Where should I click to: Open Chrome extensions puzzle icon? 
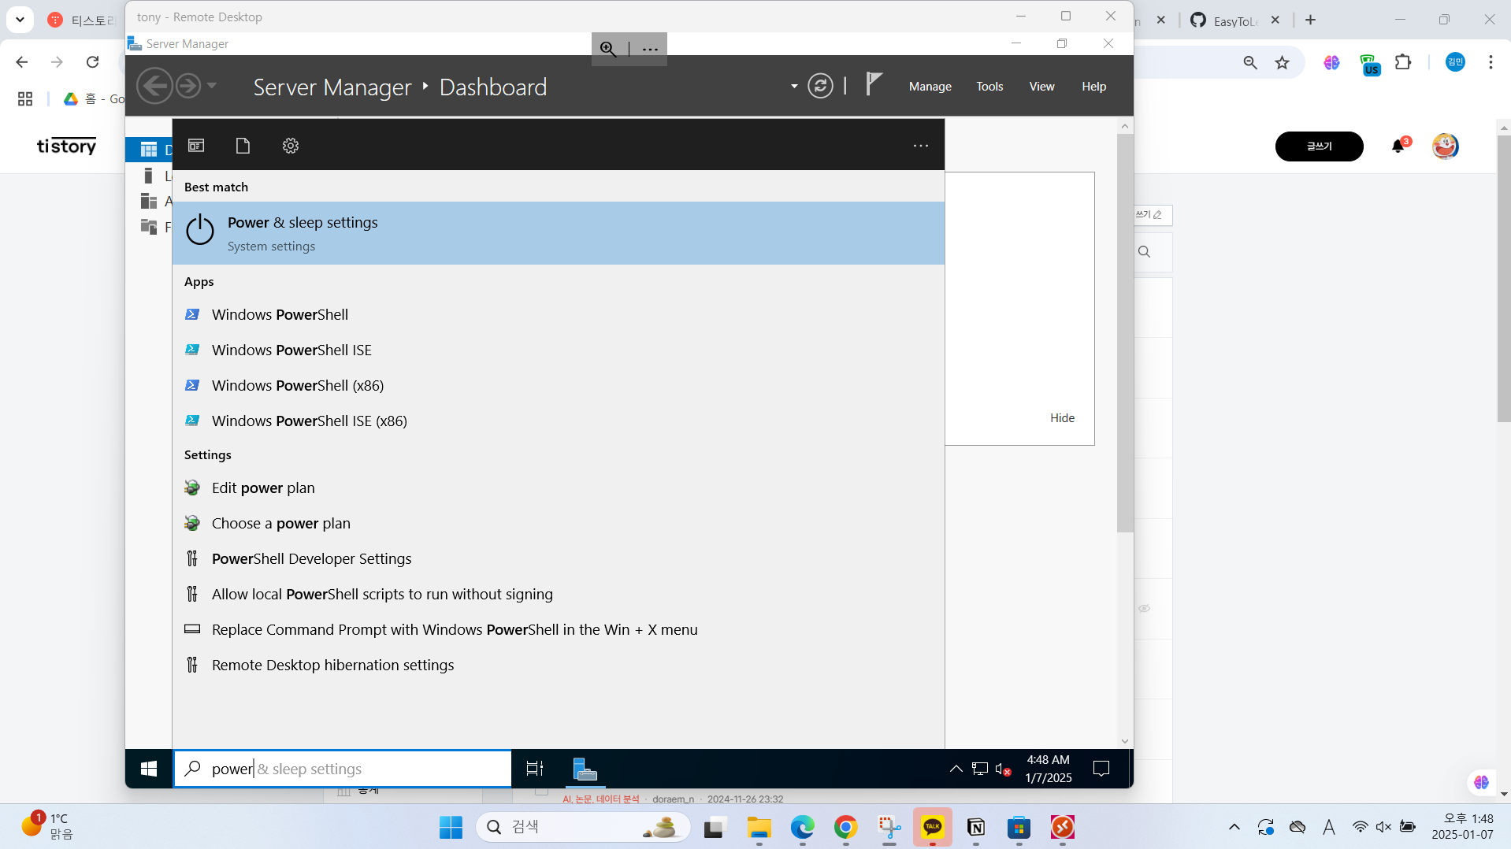point(1402,62)
